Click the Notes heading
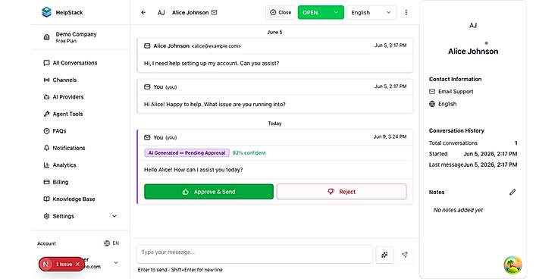 coord(437,192)
